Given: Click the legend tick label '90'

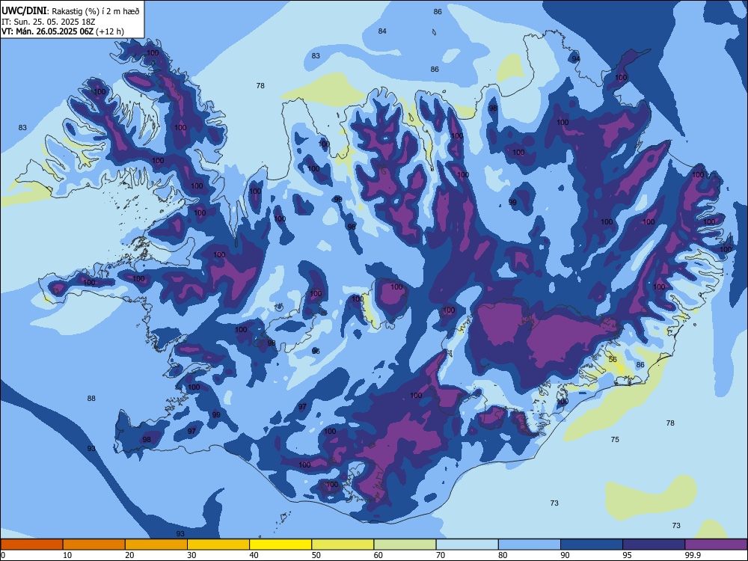Looking at the screenshot, I should pos(565,555).
